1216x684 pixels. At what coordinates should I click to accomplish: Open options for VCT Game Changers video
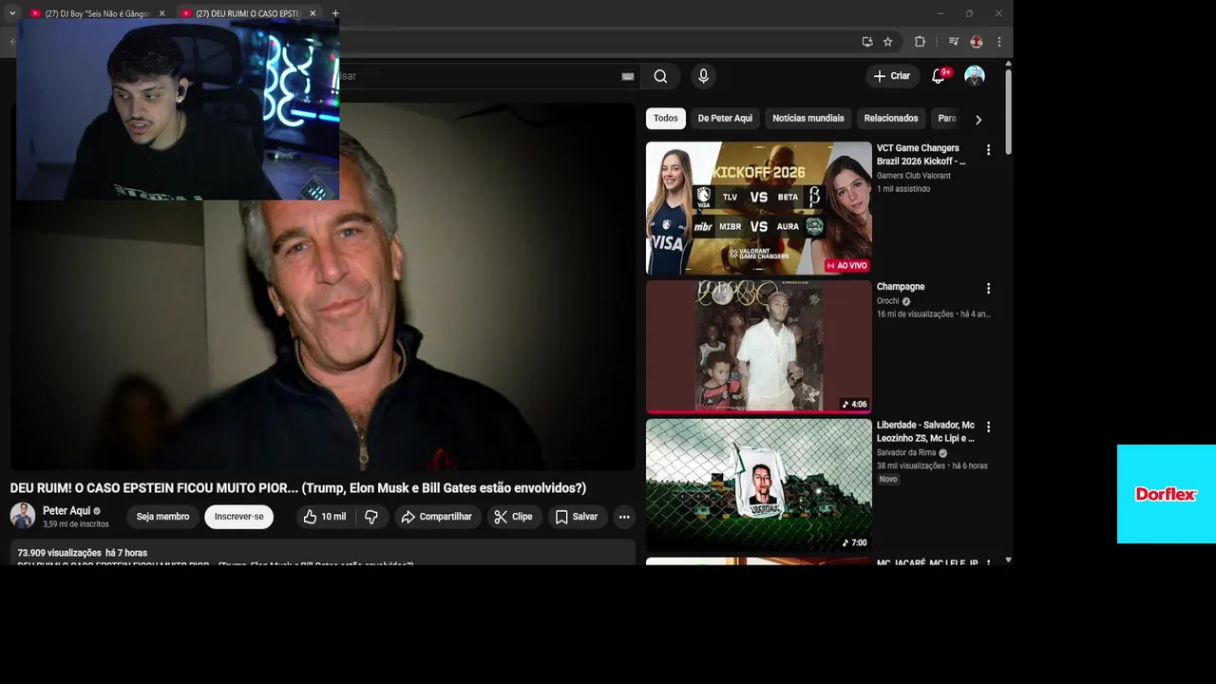[x=988, y=150]
